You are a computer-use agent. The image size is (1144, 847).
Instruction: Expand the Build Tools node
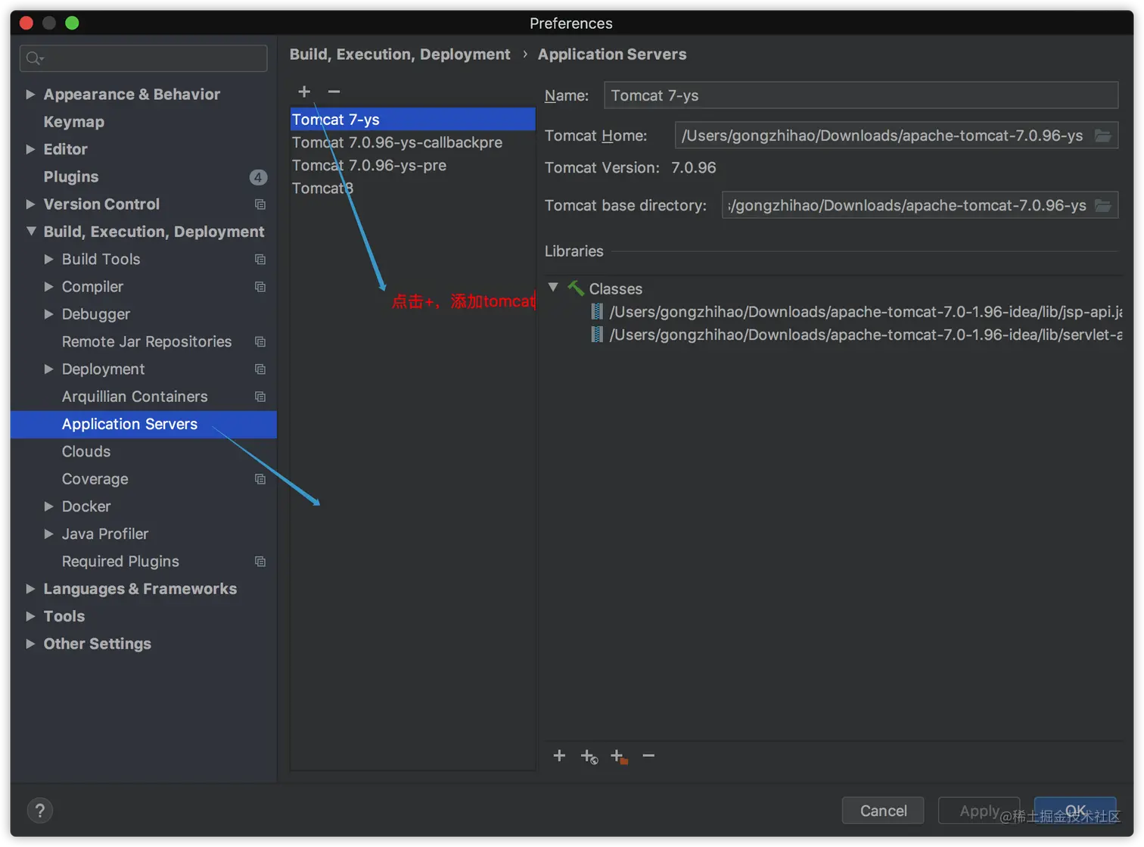point(48,260)
